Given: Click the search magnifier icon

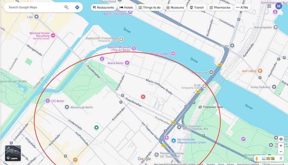Looking at the screenshot, I should point(66,7).
